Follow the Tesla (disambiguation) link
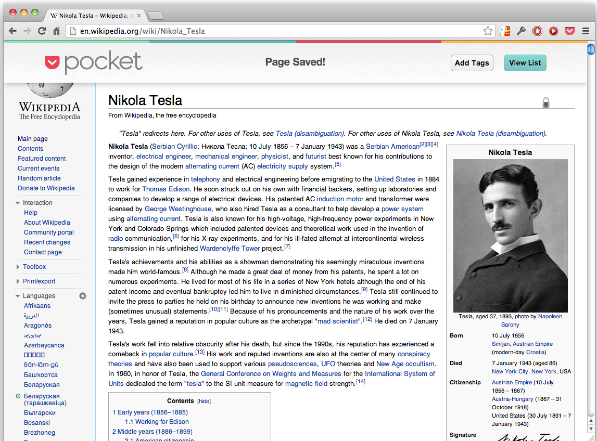 point(310,134)
